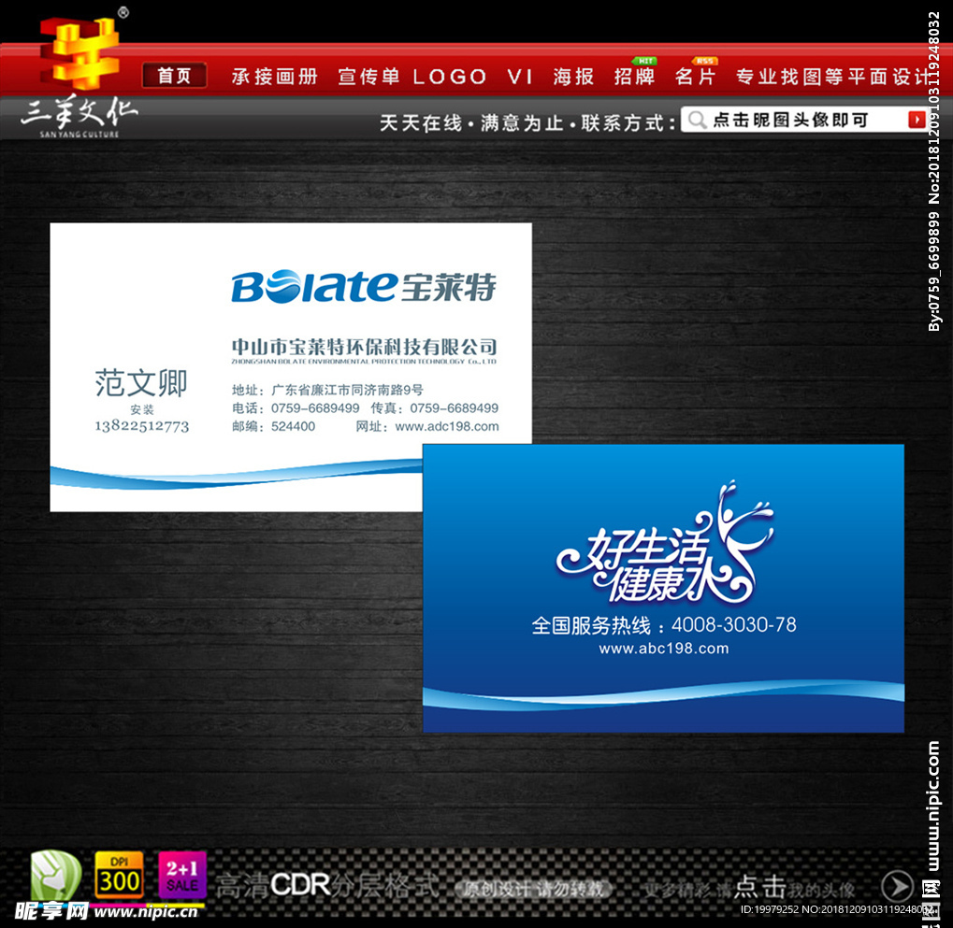Click the name 范文卿 on the card
The width and height of the screenshot is (953, 928).
click(x=141, y=382)
